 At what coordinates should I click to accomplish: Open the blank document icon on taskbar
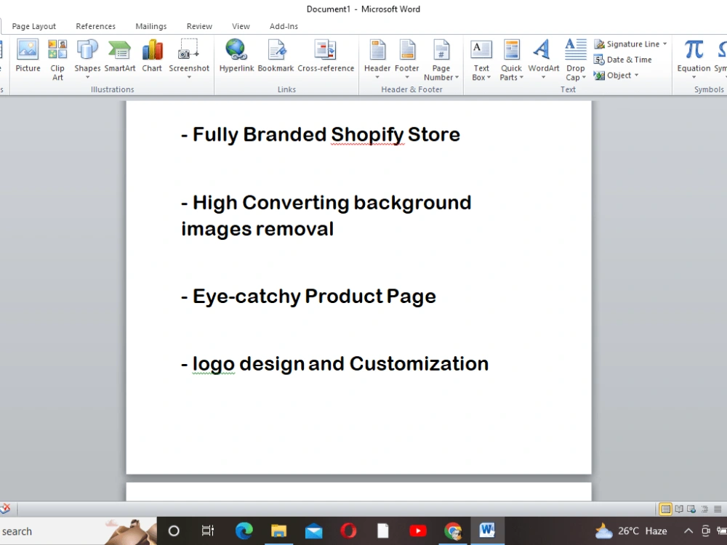tap(383, 530)
